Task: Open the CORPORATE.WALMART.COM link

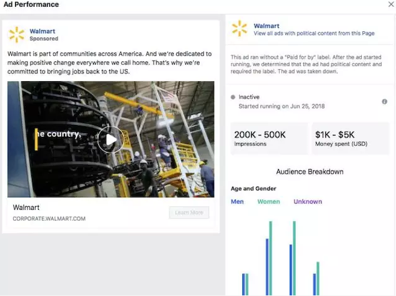Action: point(49,219)
